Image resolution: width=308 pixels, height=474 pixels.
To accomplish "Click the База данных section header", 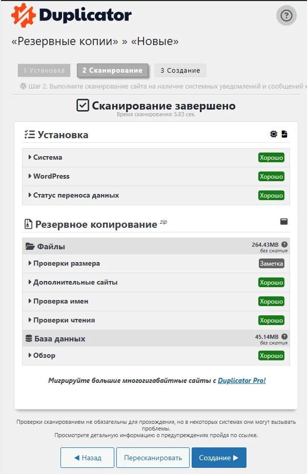I will click(x=156, y=338).
